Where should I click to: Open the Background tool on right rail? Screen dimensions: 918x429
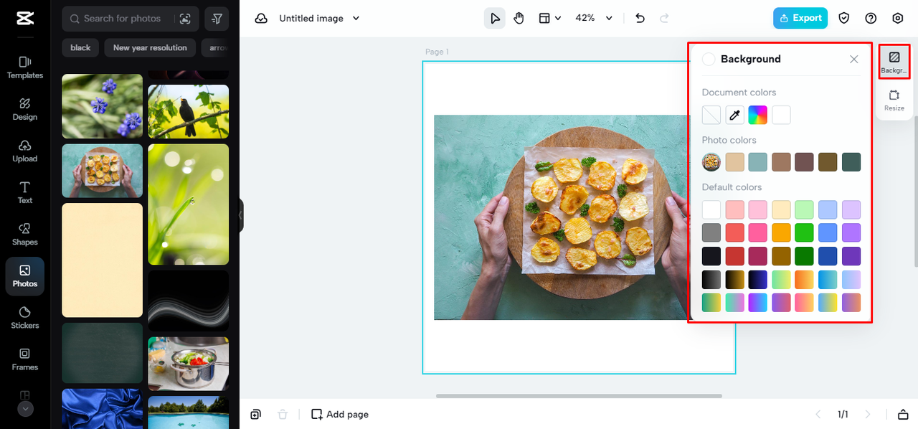pos(894,62)
